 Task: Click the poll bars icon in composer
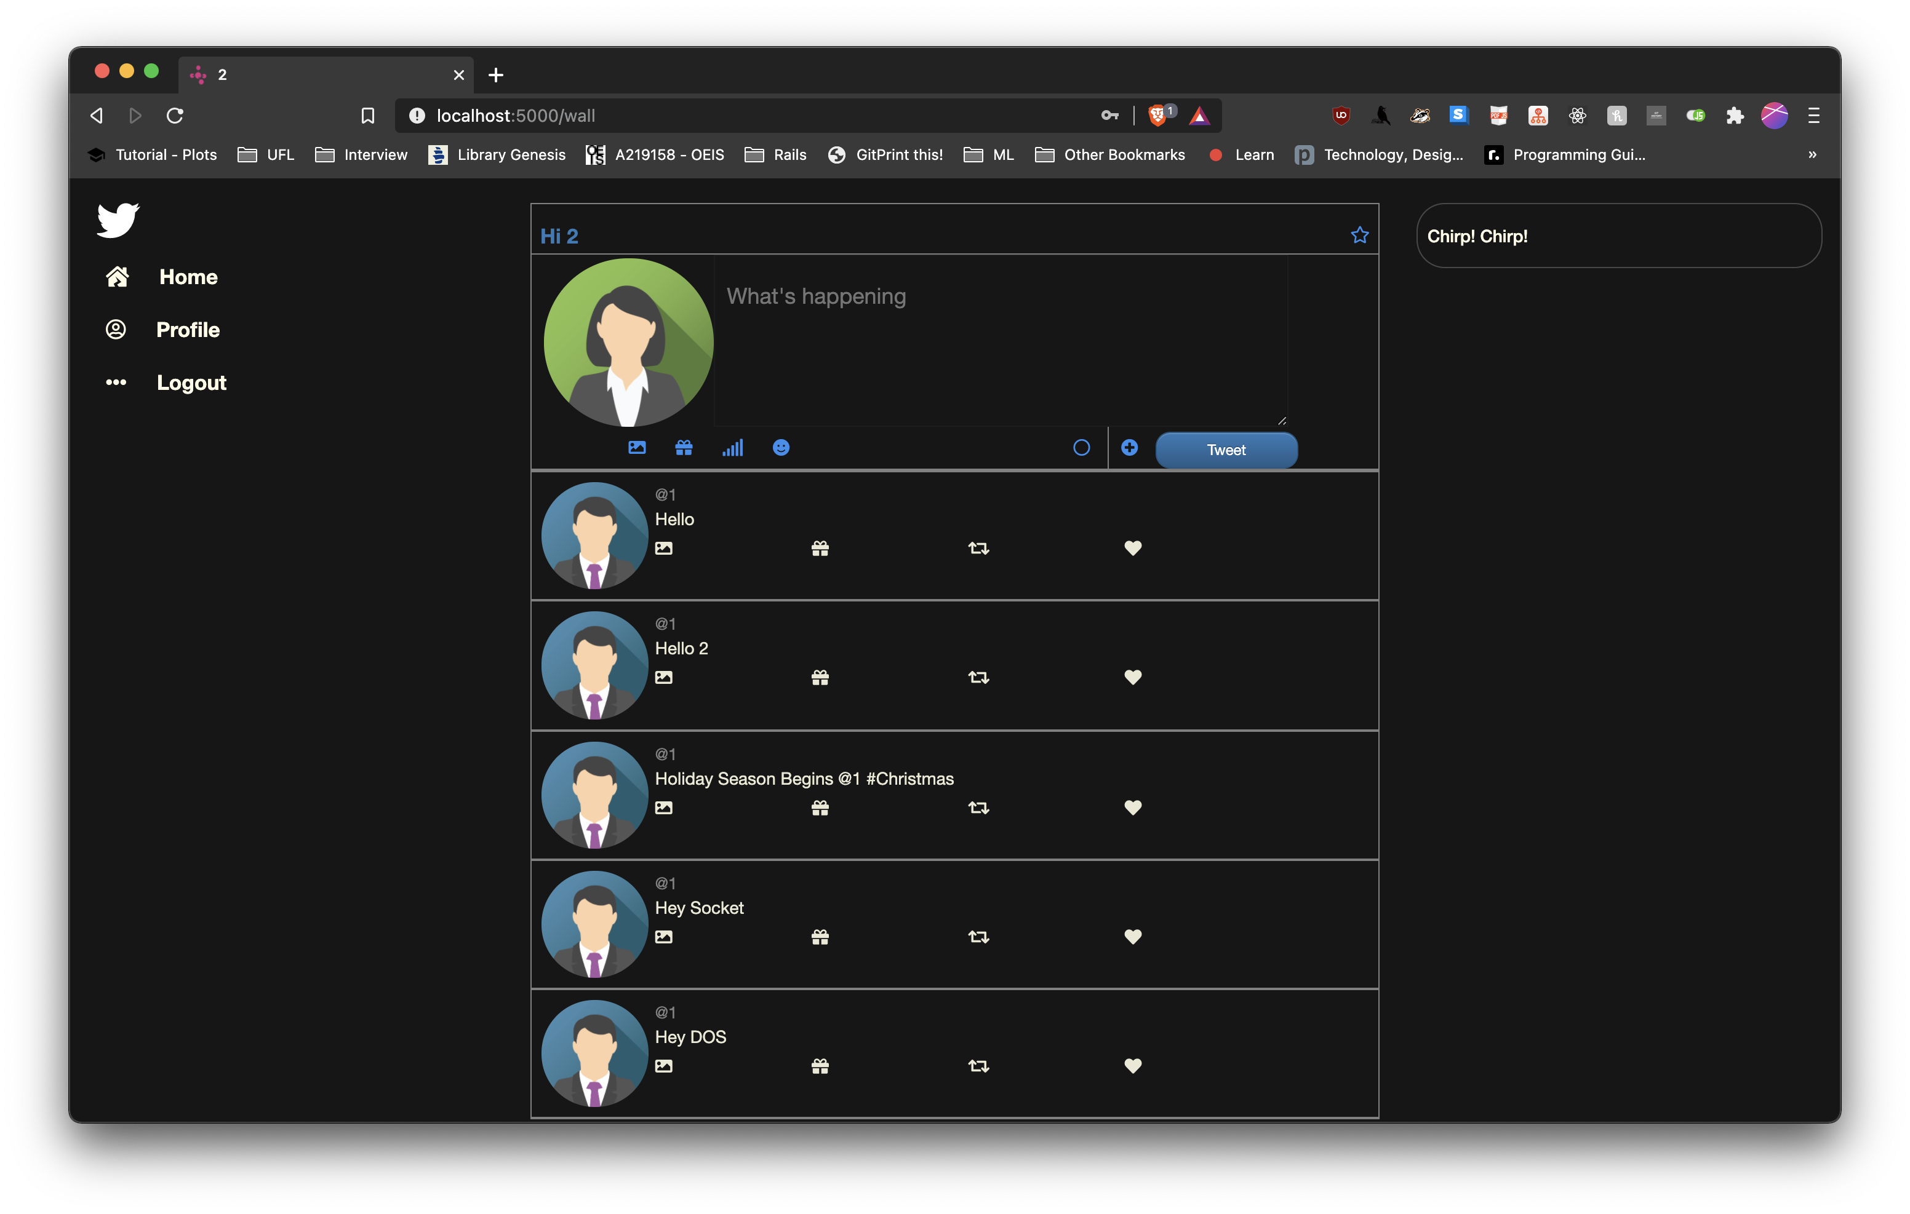pyautogui.click(x=732, y=448)
